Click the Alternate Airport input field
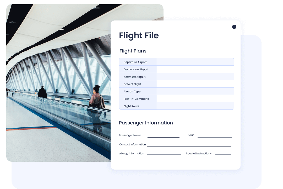The image size is (283, 189). (x=195, y=76)
